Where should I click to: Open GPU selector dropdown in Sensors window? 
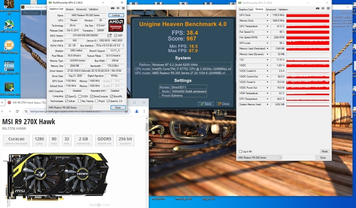click(260, 157)
